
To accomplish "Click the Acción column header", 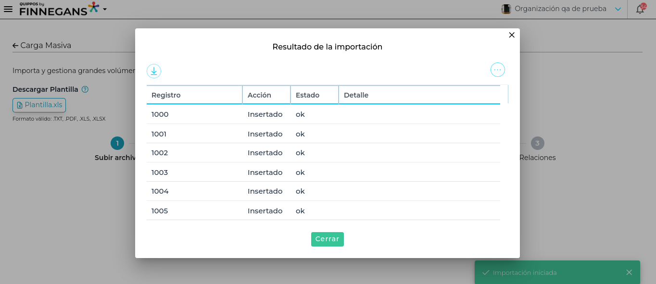I will click(259, 95).
